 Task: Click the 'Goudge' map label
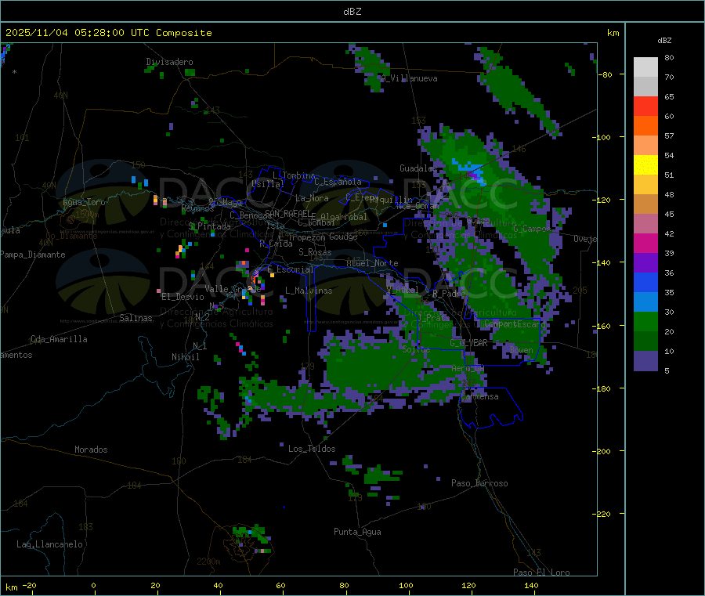pyautogui.click(x=343, y=237)
